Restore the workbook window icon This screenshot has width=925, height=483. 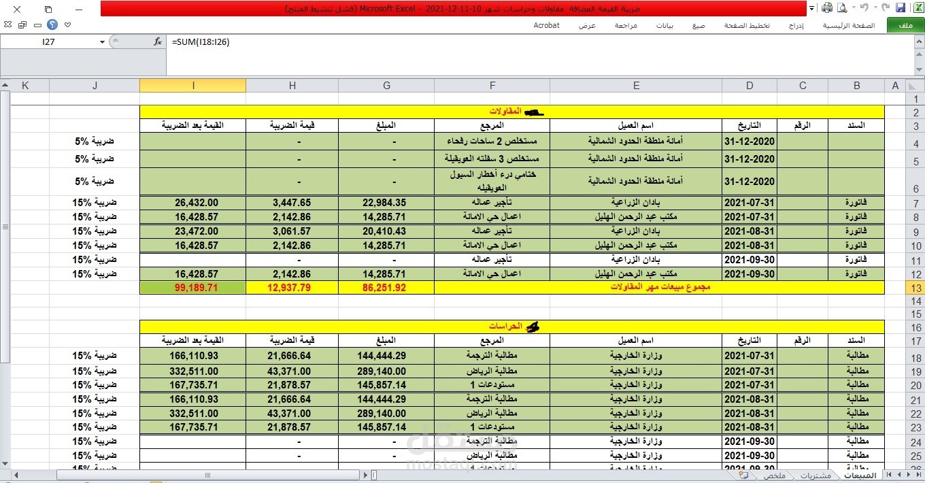click(22, 24)
